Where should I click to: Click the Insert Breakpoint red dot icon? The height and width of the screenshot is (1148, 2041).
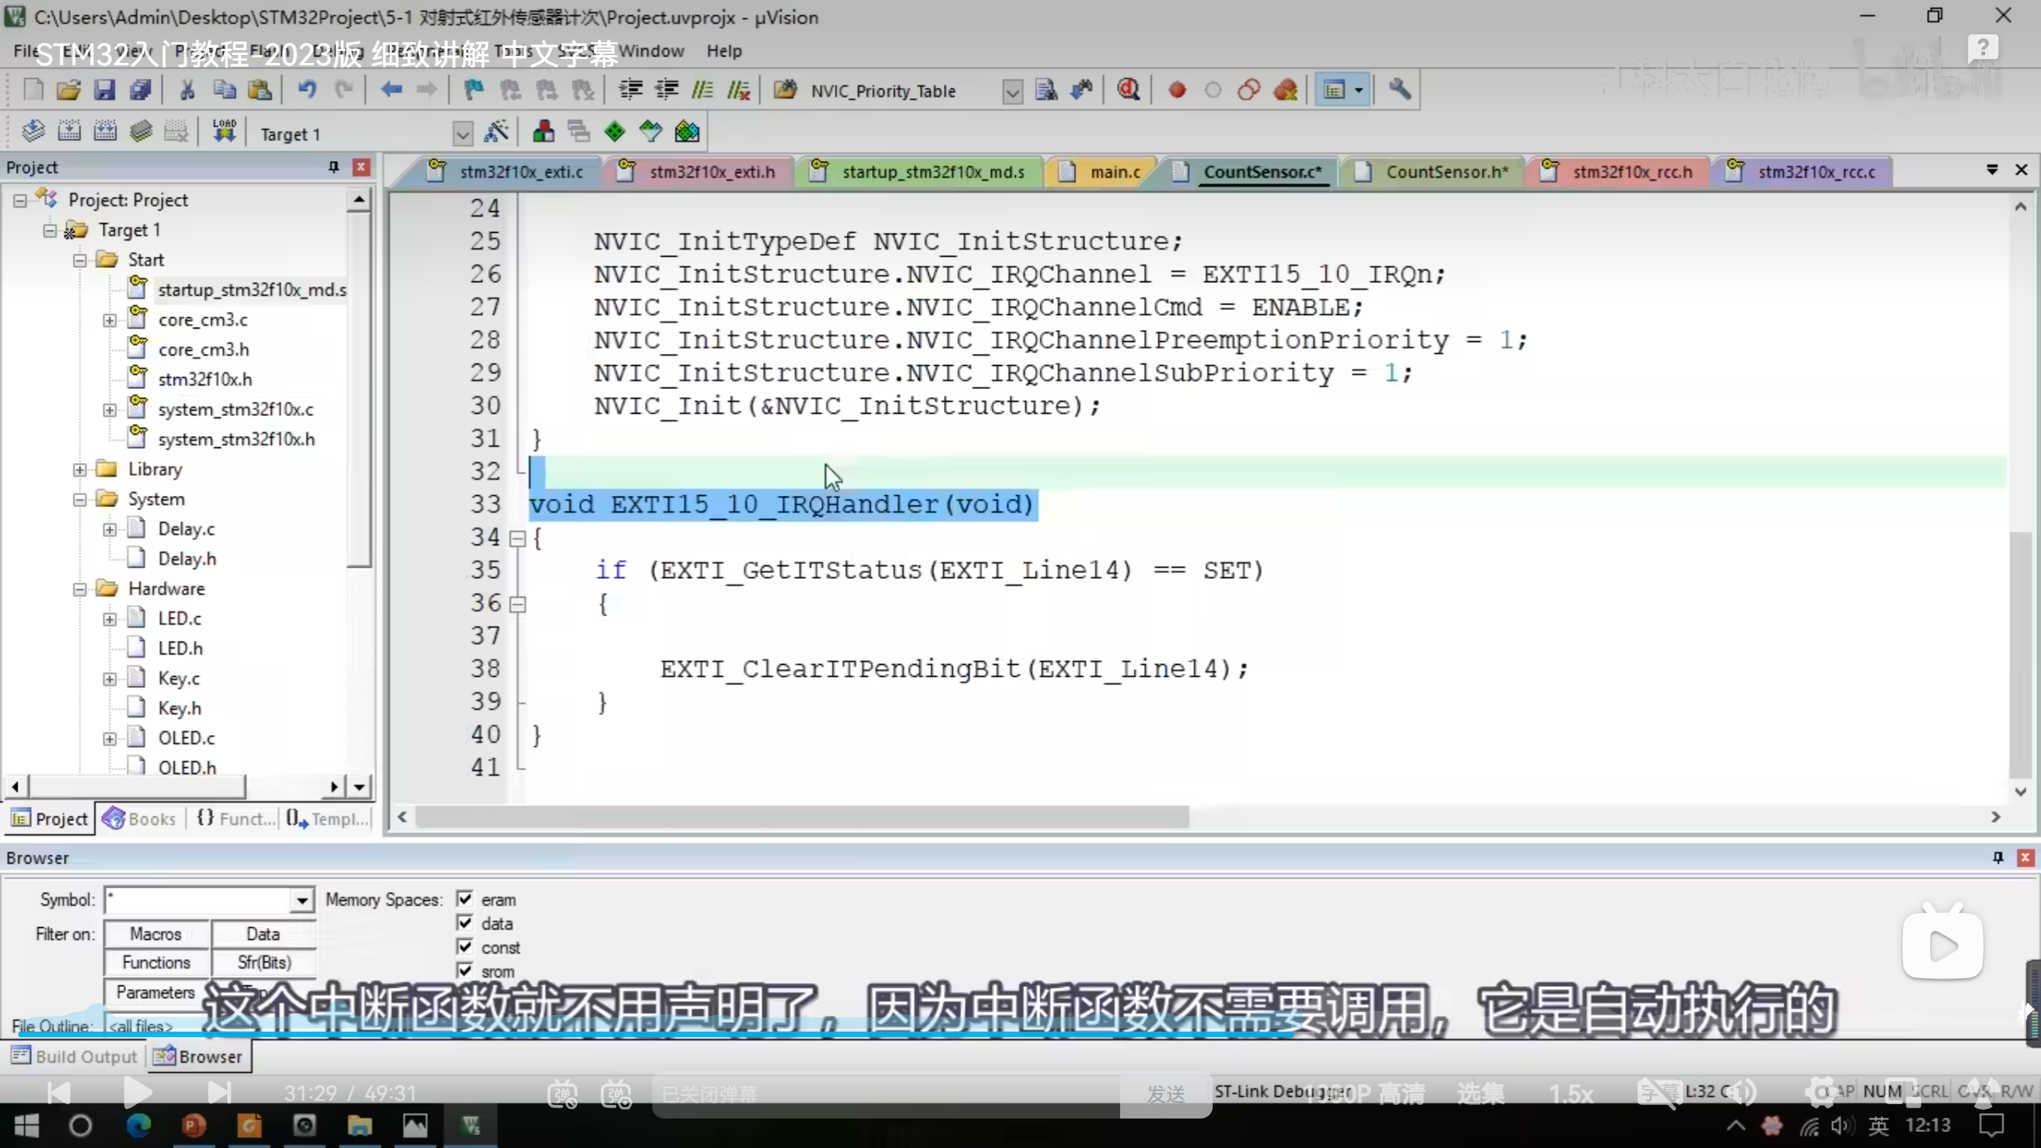pyautogui.click(x=1177, y=90)
